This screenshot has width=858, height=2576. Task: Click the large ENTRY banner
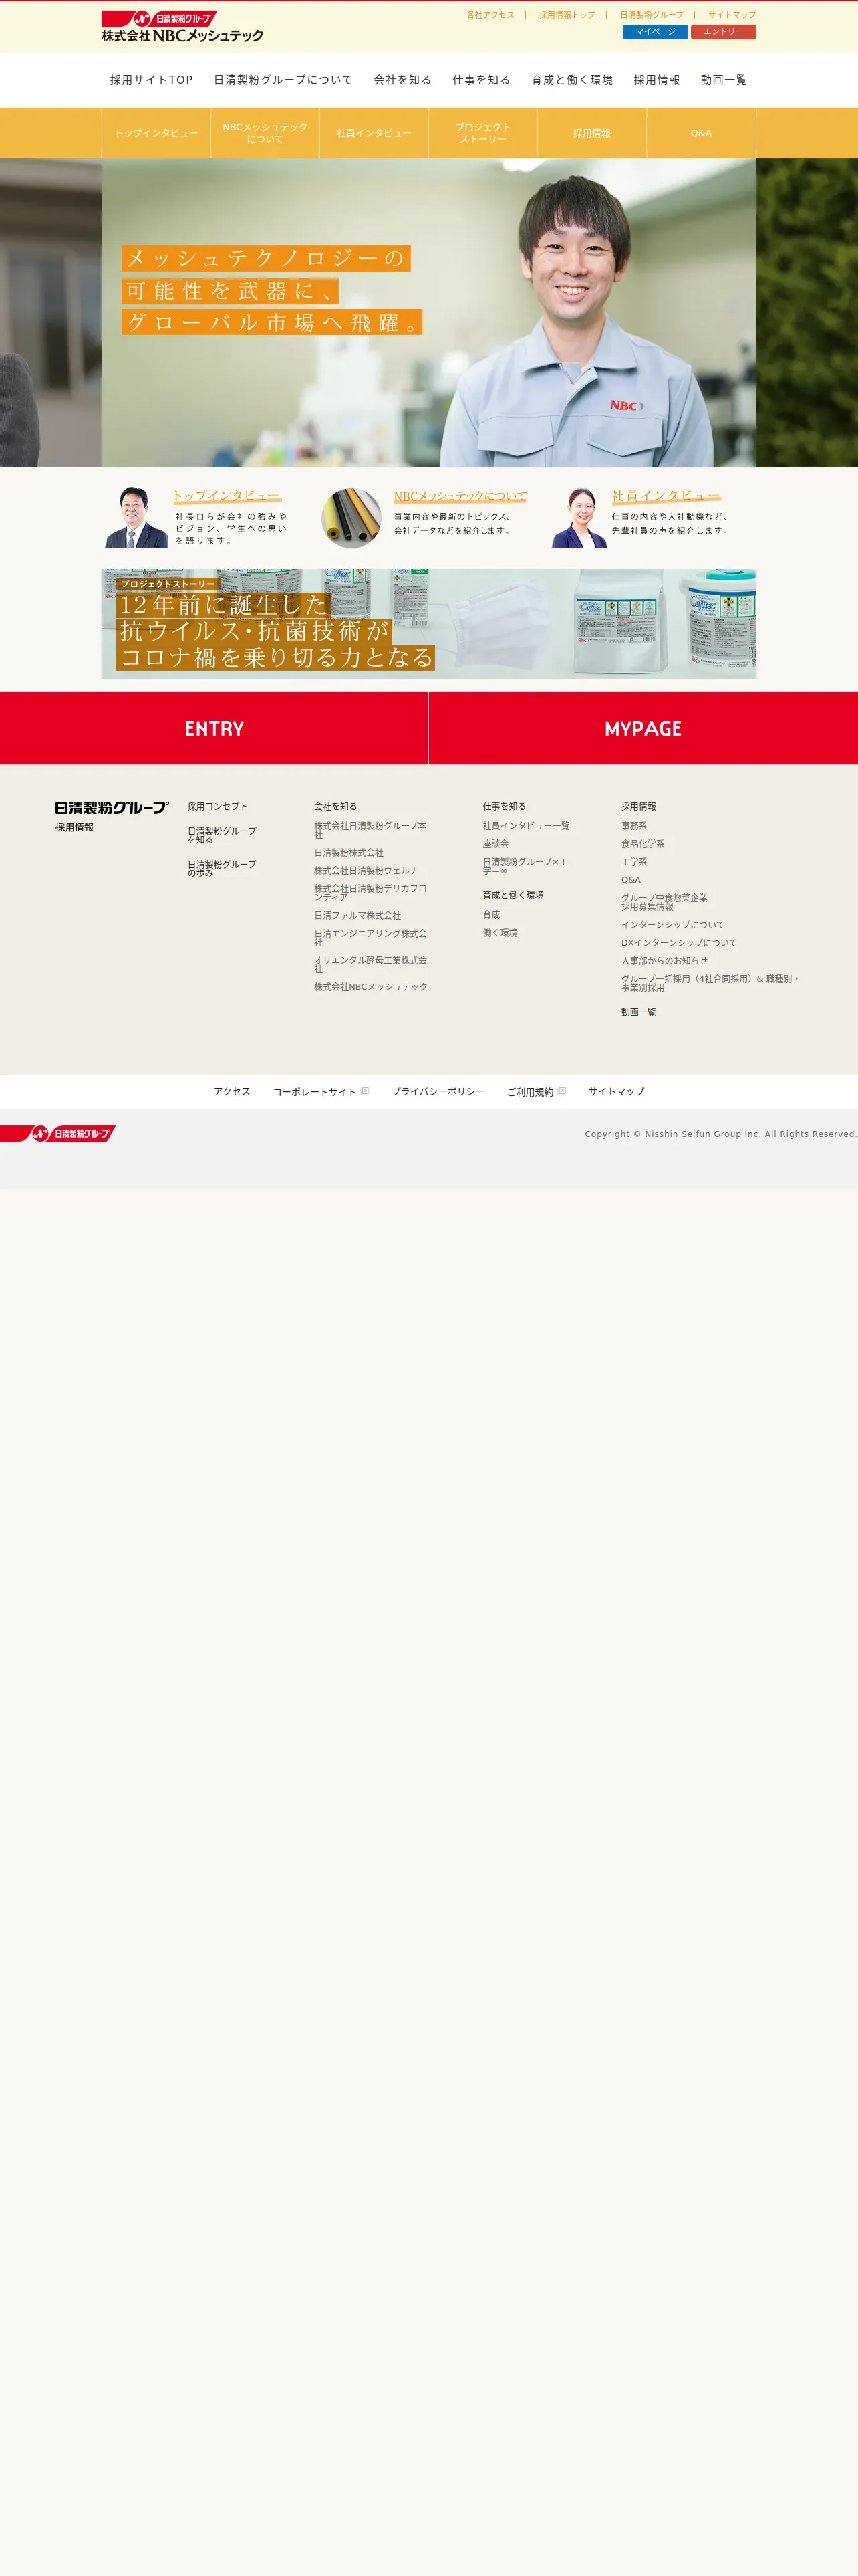click(214, 728)
